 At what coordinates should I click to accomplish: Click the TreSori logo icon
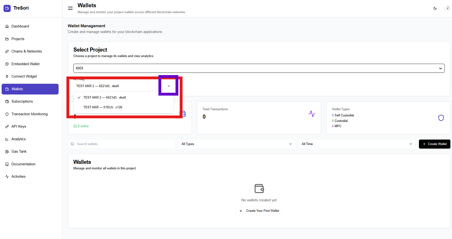pos(7,8)
